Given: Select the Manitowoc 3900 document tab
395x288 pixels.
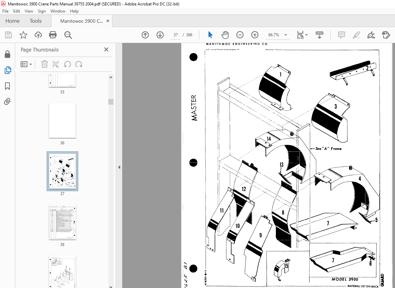Looking at the screenshot, I should [x=81, y=21].
